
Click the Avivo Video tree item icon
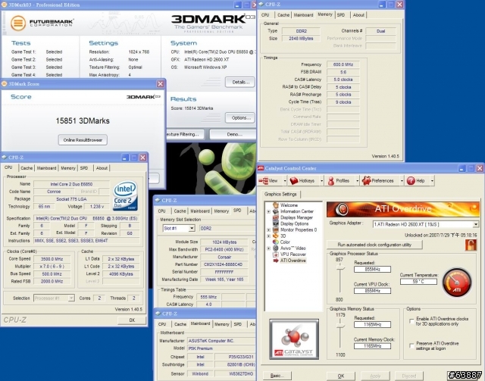276,248
